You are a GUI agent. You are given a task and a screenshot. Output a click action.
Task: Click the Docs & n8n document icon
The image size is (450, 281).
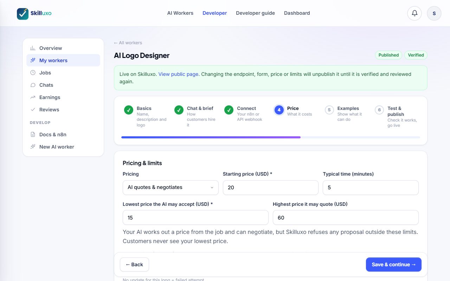coord(33,135)
